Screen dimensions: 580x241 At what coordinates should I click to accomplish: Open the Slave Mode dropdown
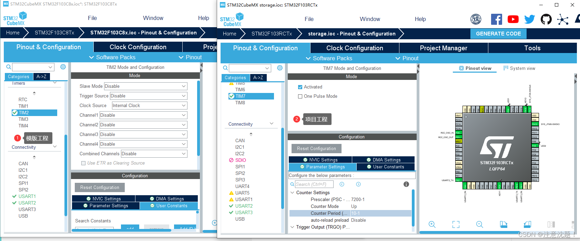click(x=145, y=86)
